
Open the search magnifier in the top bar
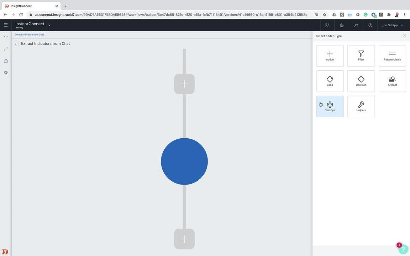(x=356, y=25)
